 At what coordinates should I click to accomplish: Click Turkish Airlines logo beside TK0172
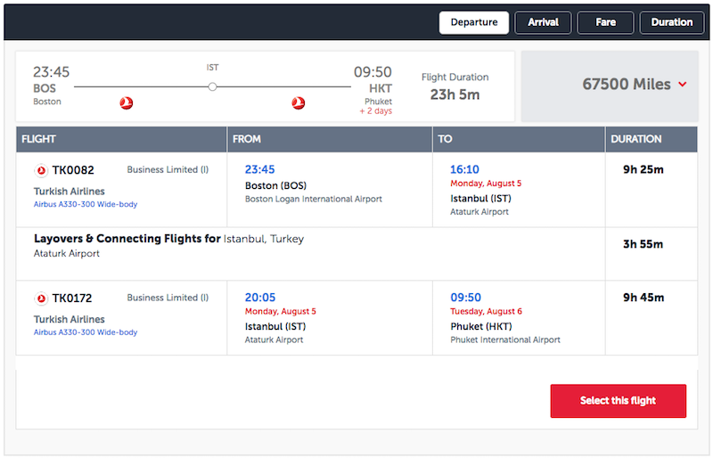(41, 299)
